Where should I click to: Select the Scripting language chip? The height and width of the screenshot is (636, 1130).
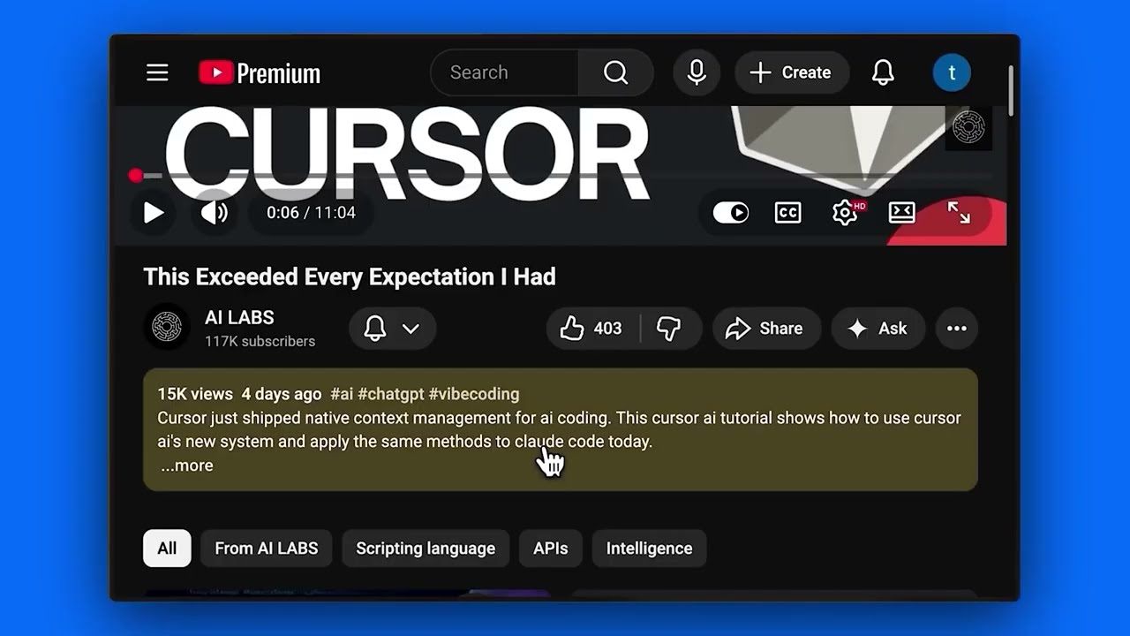(426, 549)
